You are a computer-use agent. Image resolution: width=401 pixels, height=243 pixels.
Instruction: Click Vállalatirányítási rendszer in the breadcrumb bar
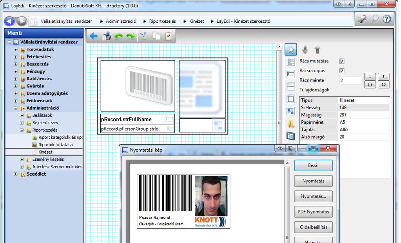pos(66,21)
